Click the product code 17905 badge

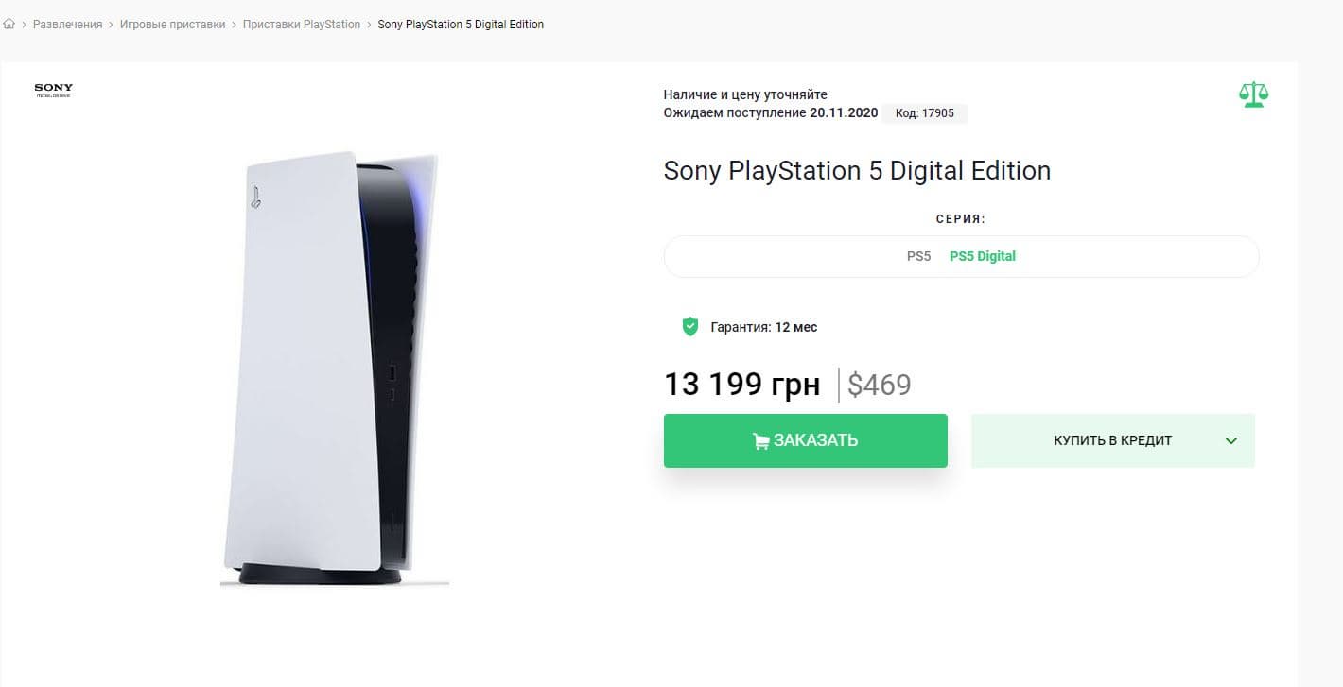pos(925,113)
